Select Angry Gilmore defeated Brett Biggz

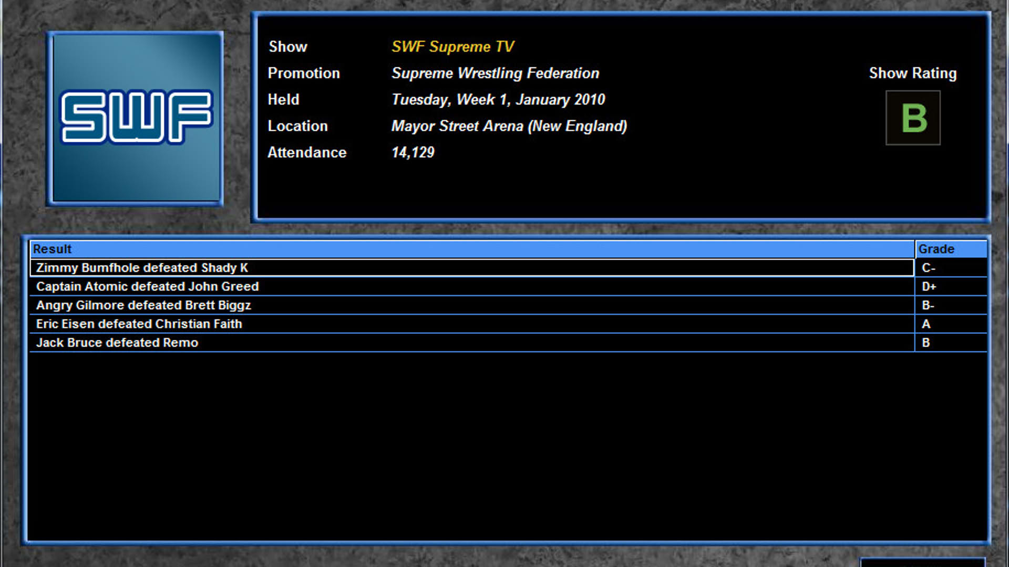coord(472,306)
